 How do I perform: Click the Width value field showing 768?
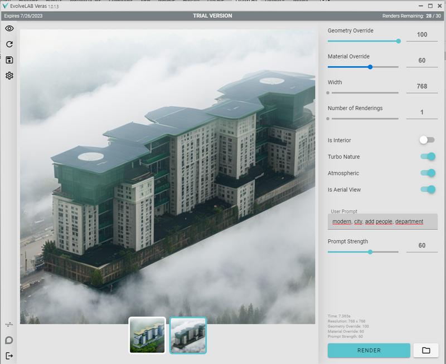pyautogui.click(x=421, y=86)
